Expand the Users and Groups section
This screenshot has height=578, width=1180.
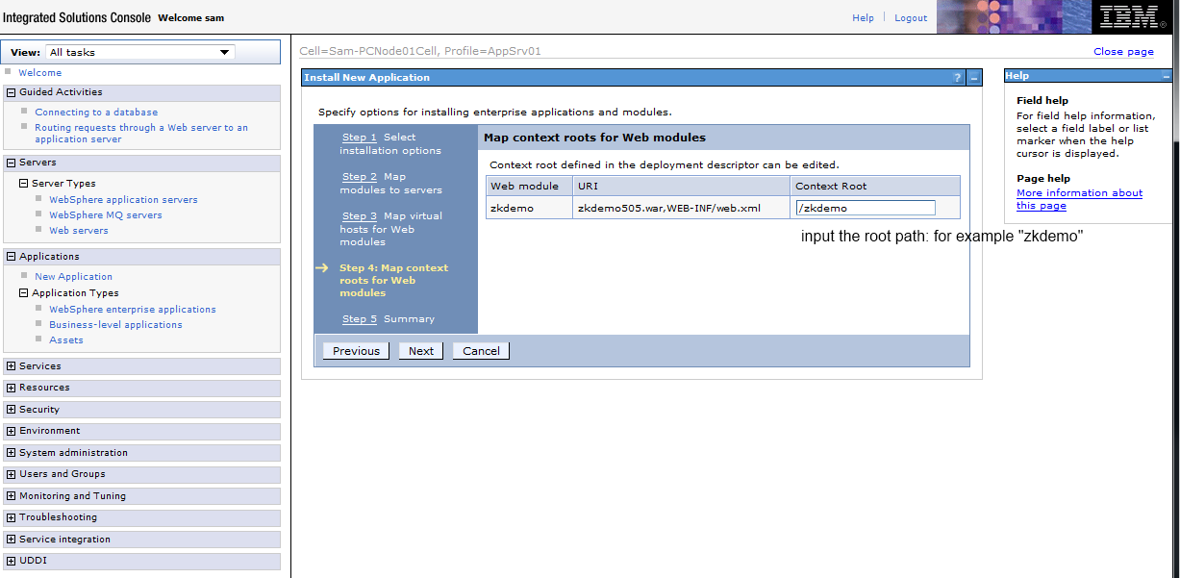point(12,474)
